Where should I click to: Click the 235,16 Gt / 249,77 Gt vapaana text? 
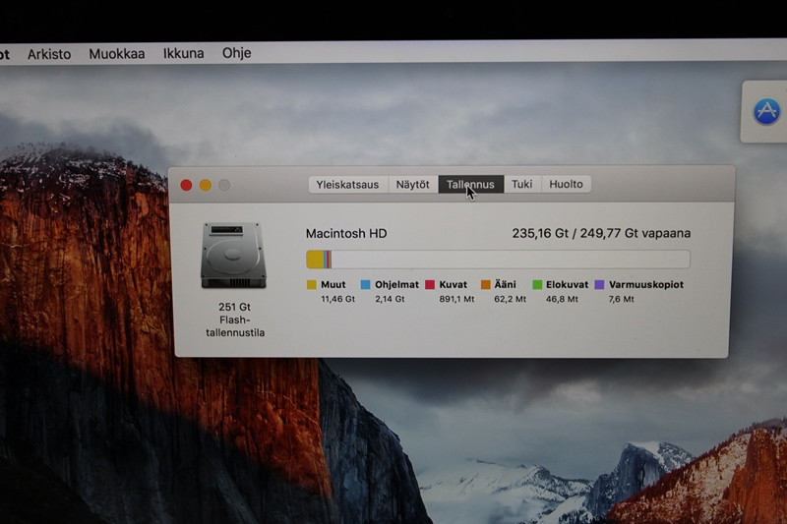pyautogui.click(x=601, y=233)
